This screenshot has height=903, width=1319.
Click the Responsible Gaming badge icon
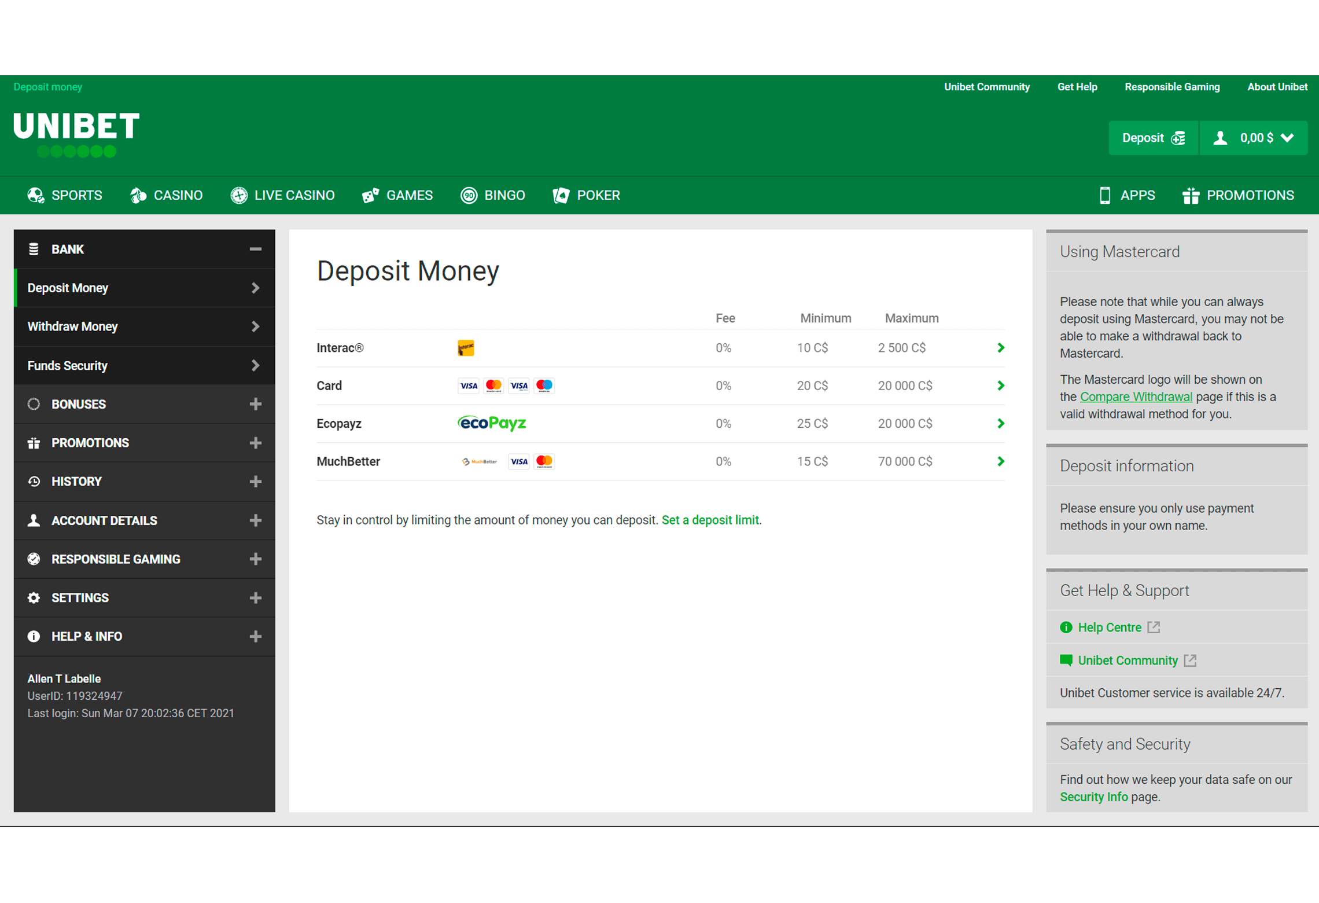[34, 559]
